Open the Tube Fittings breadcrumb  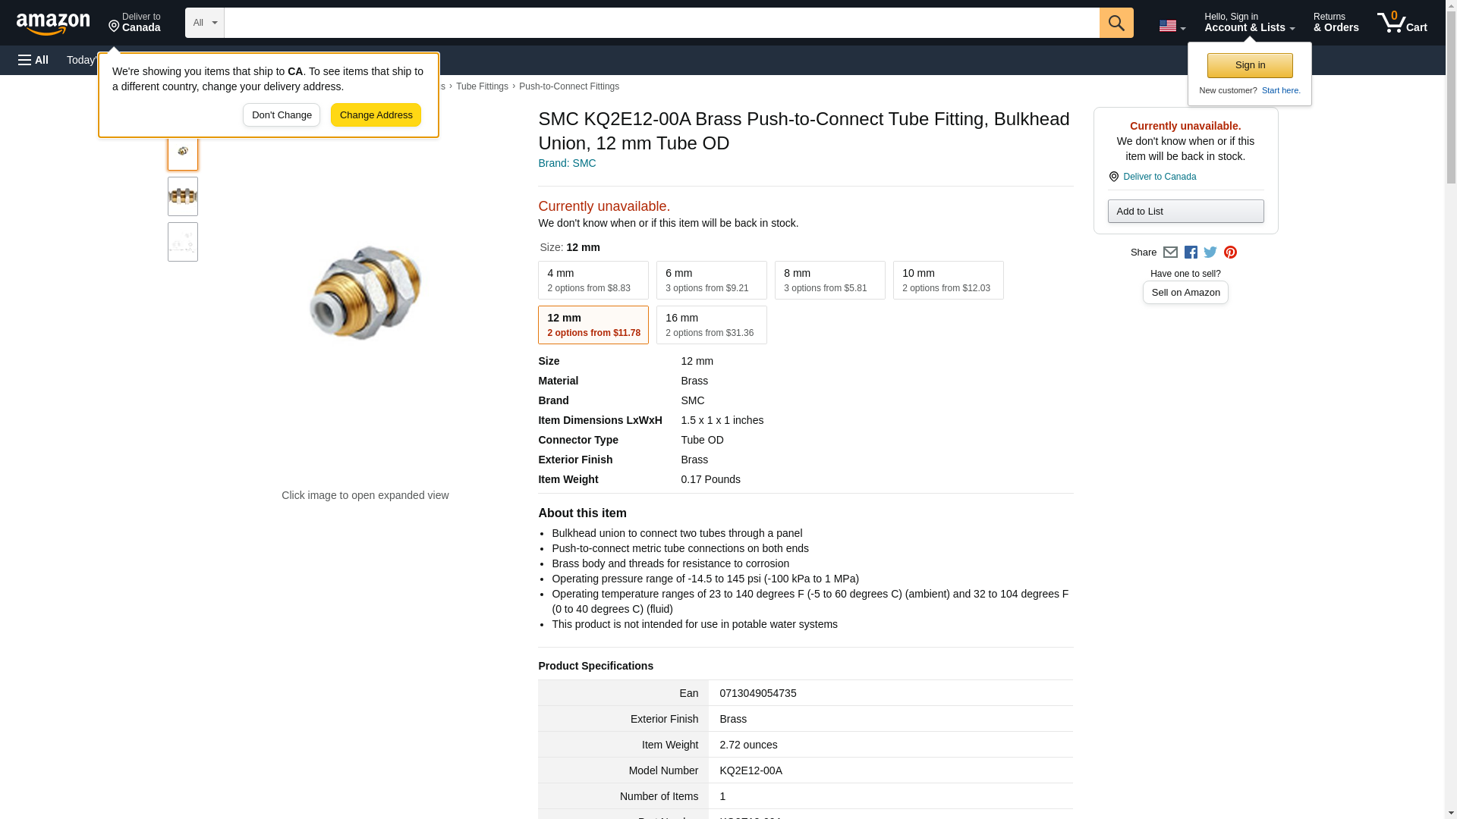tap(482, 86)
